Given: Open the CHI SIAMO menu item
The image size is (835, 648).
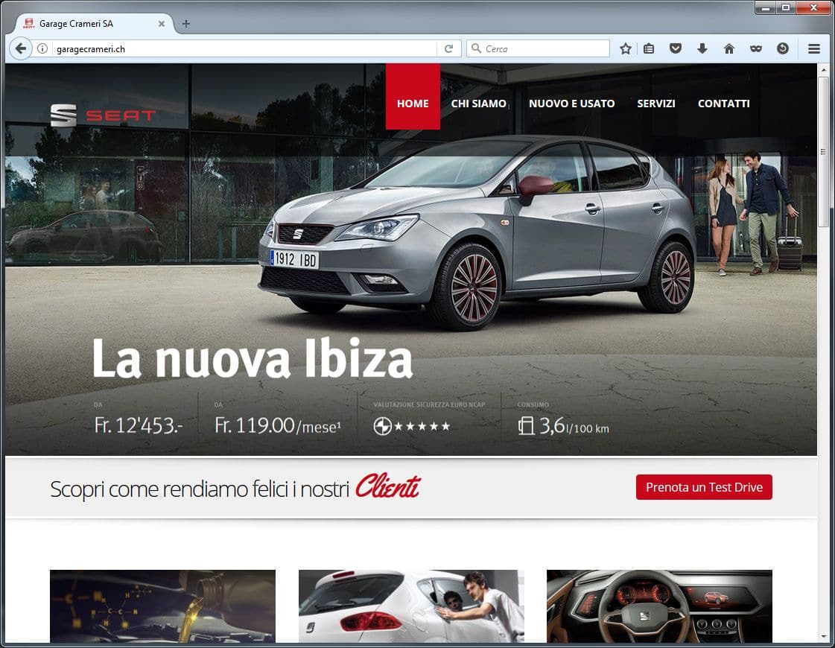Looking at the screenshot, I should click(x=479, y=104).
